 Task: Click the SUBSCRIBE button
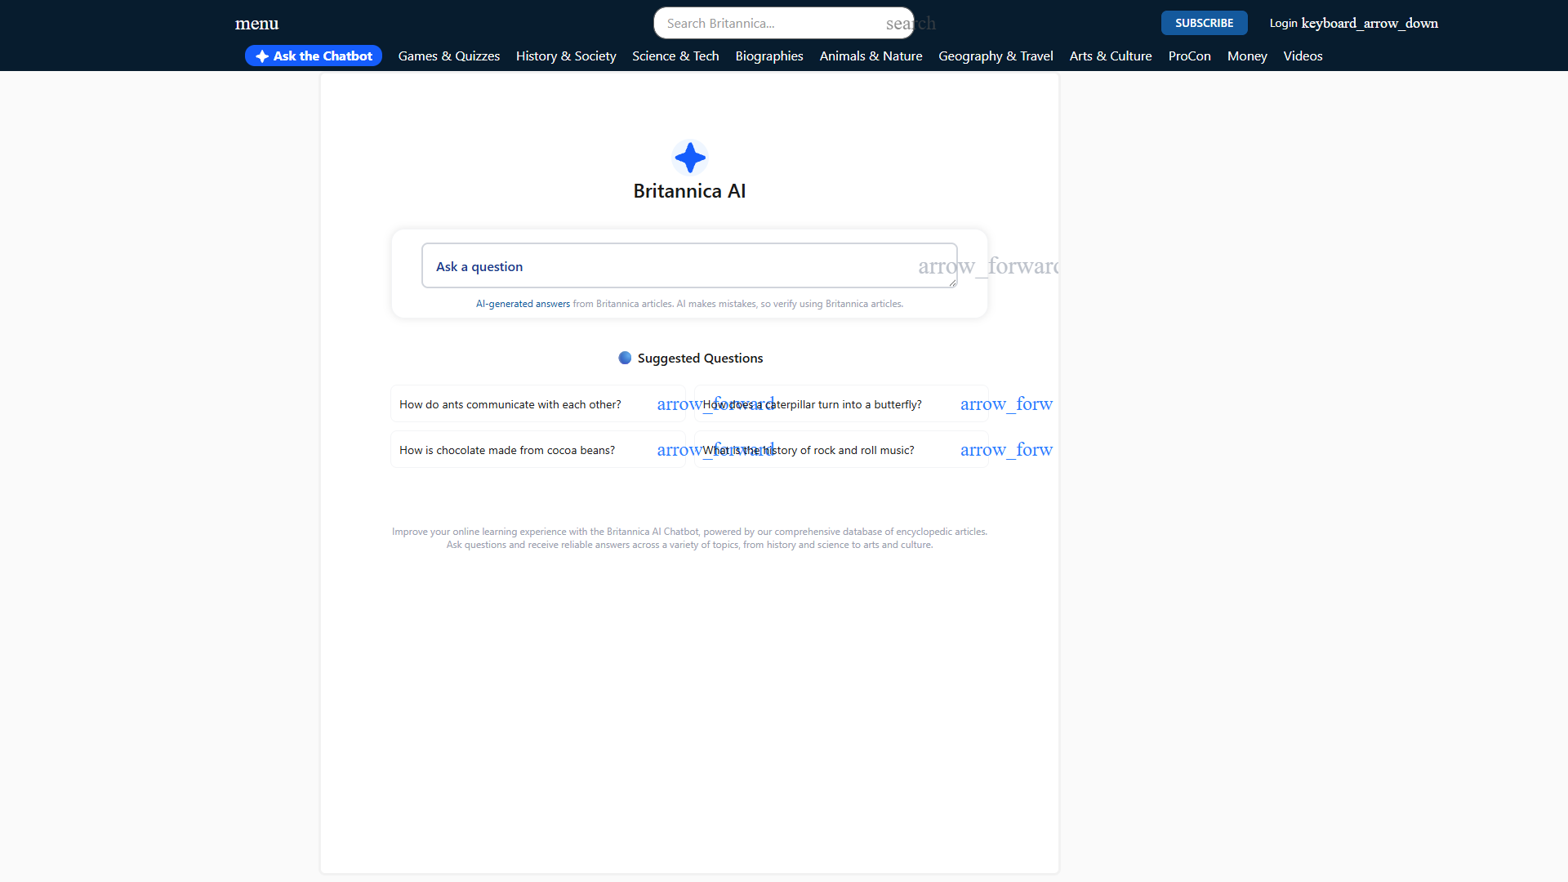pos(1204,23)
